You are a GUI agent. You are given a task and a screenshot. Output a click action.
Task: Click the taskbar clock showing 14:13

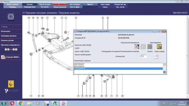coord(182,102)
